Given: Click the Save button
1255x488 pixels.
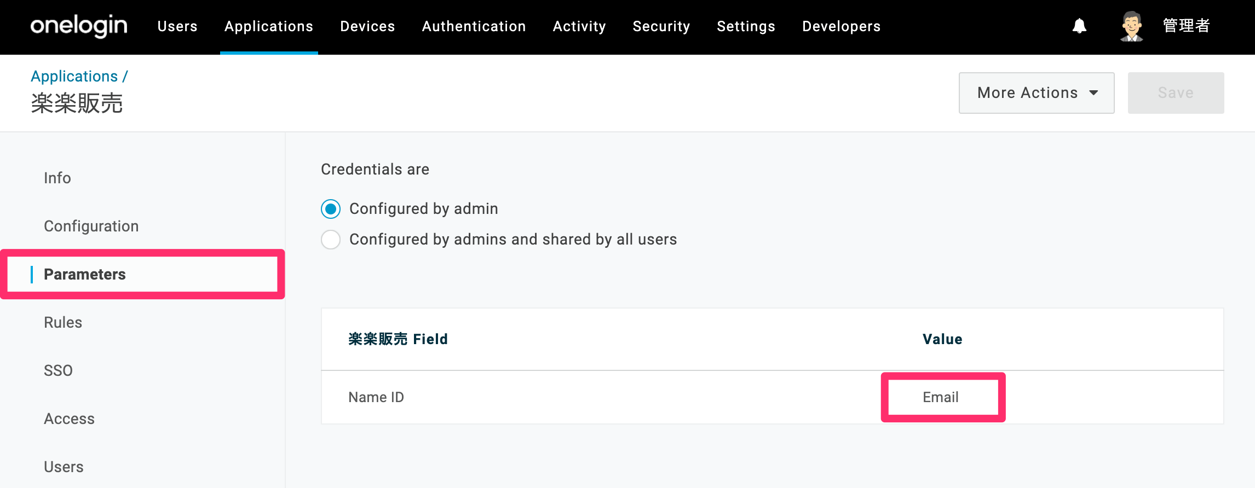Looking at the screenshot, I should coord(1176,93).
